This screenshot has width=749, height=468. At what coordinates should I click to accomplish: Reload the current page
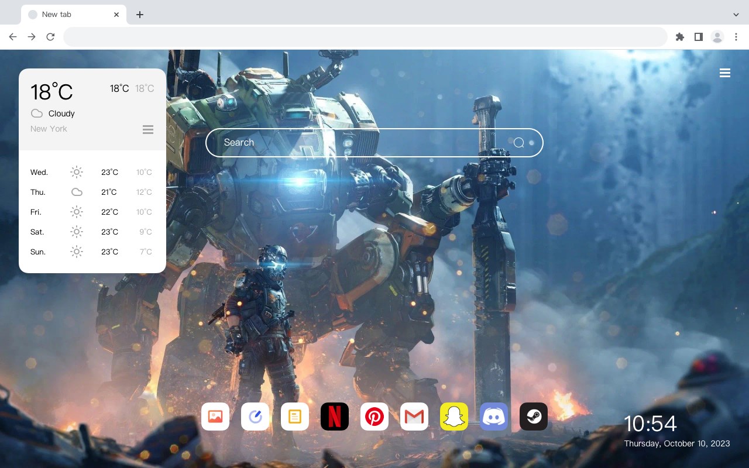50,37
